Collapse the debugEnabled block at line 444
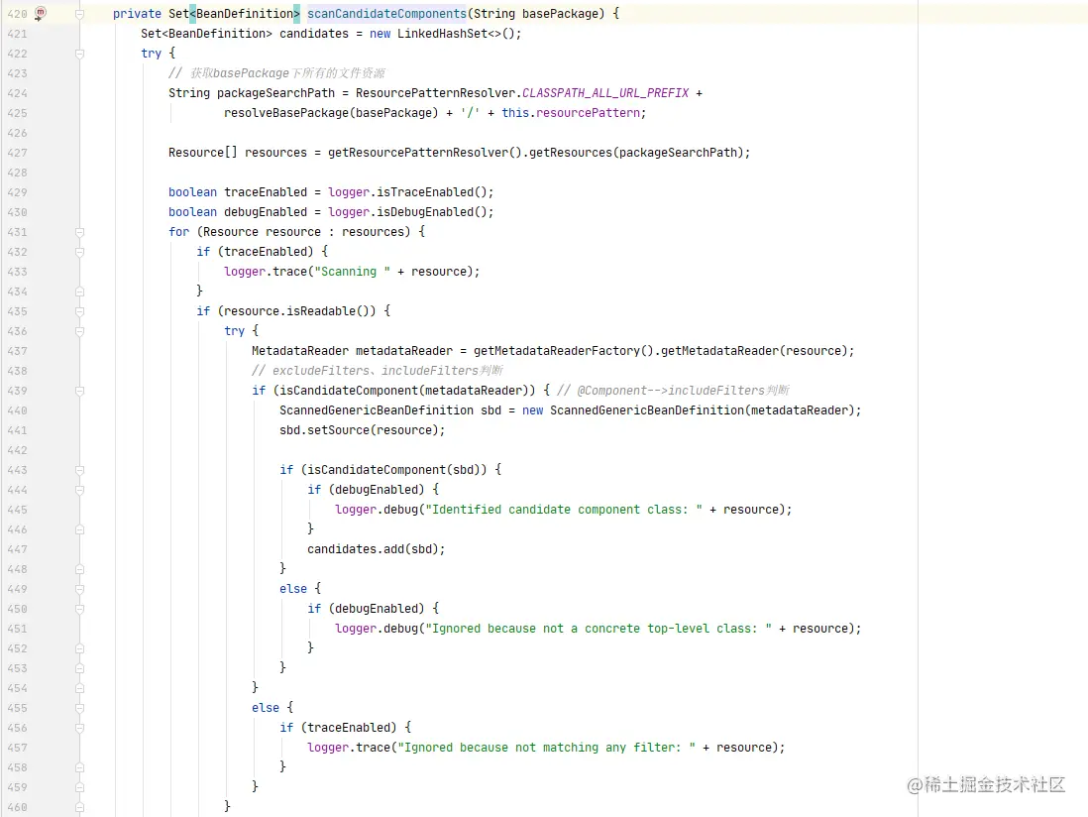This screenshot has width=1088, height=817. pyautogui.click(x=80, y=490)
